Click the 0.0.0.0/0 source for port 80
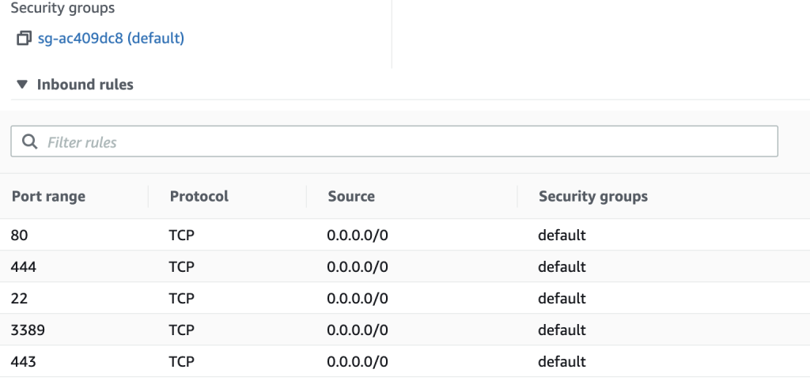 tap(357, 235)
